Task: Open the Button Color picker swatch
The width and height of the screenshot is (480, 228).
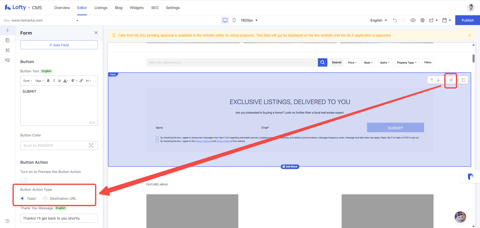Action: coord(91,145)
